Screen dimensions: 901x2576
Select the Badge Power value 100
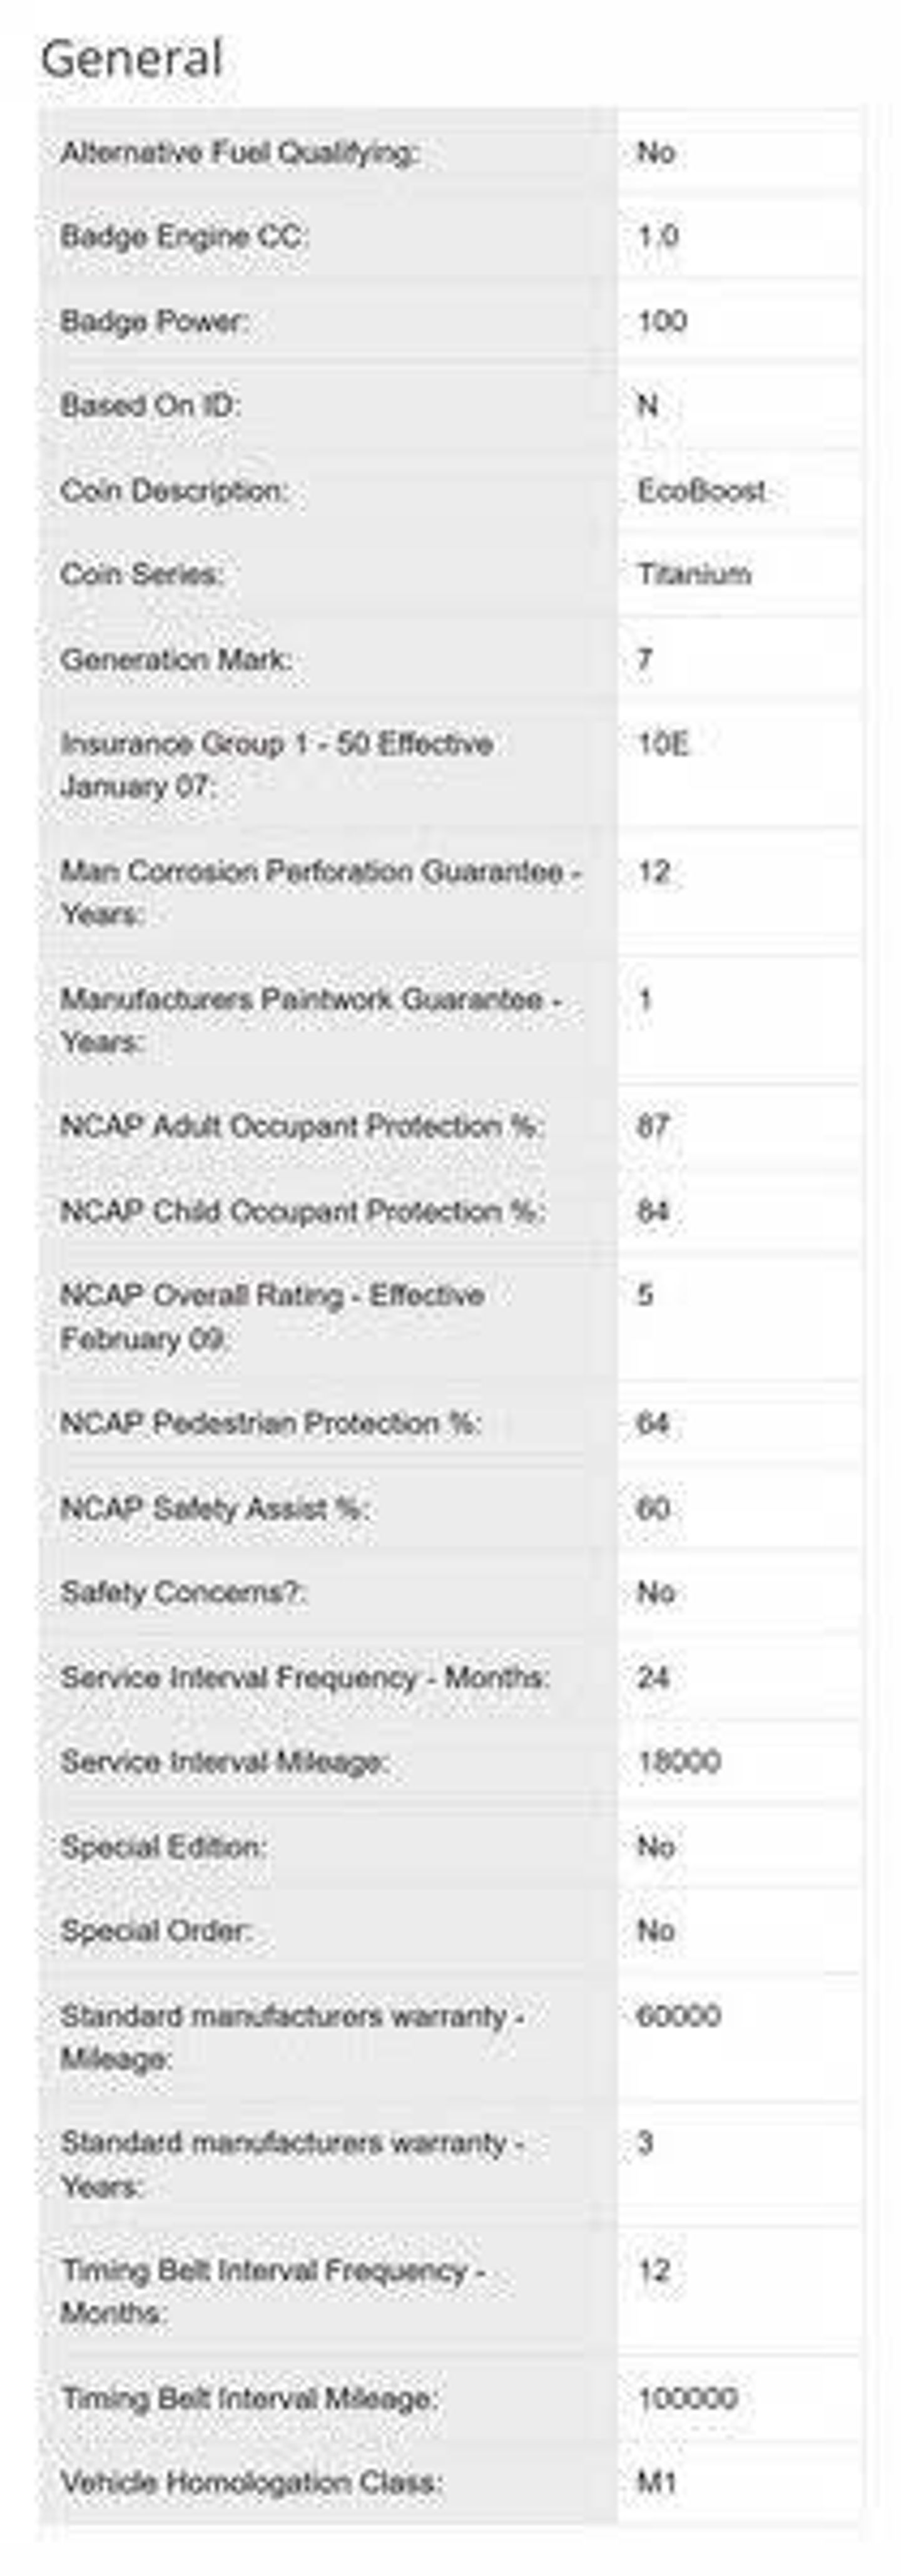[x=662, y=321]
